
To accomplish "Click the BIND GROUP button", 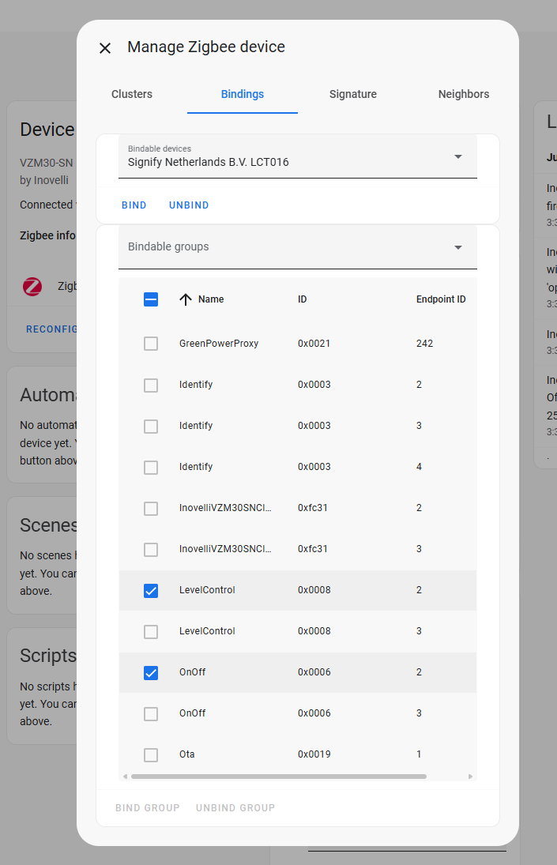I will click(x=147, y=807).
